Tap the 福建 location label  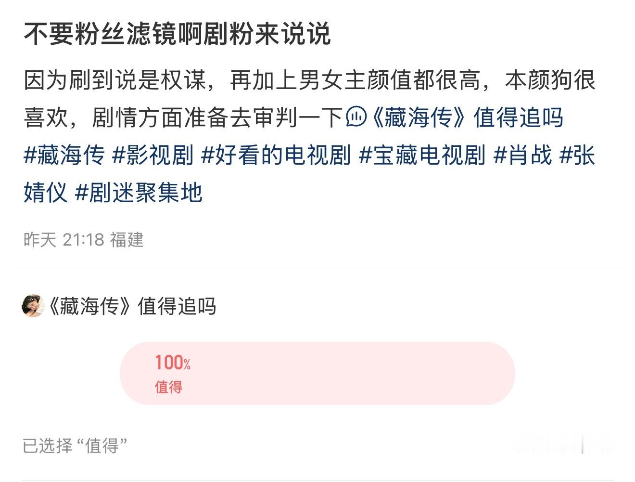pos(127,239)
